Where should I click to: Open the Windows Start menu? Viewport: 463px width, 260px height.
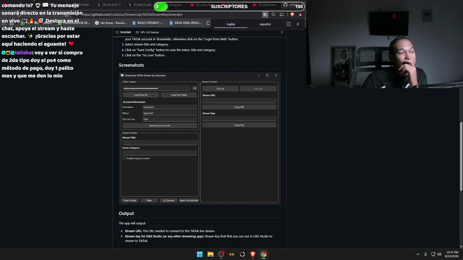coord(200,254)
